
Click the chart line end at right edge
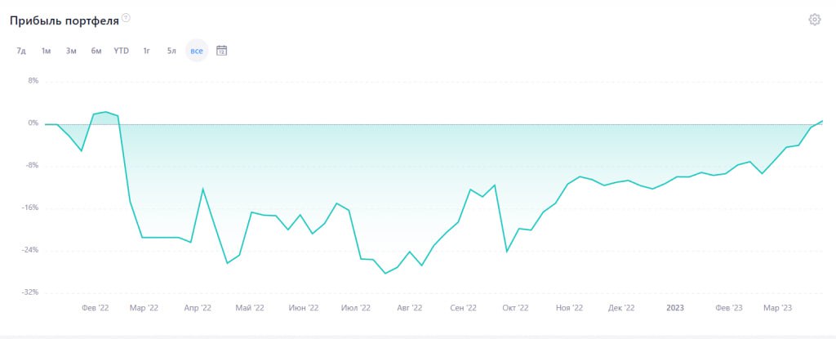click(823, 121)
